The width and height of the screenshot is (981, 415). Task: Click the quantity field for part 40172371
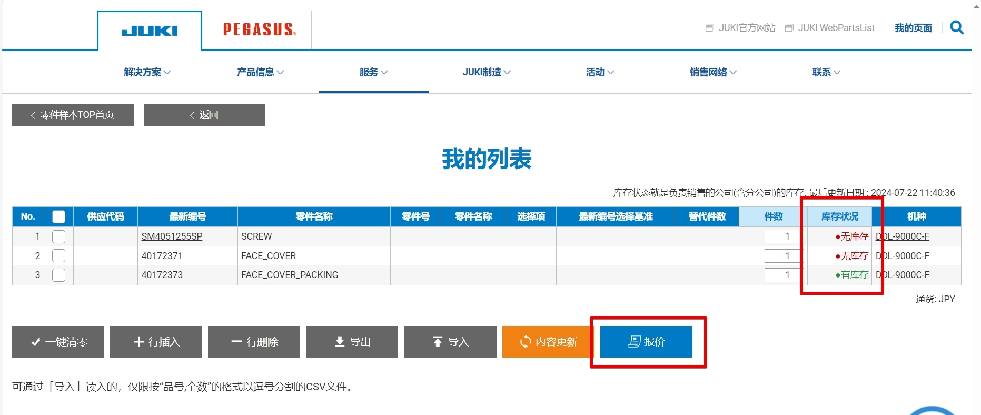coord(783,256)
